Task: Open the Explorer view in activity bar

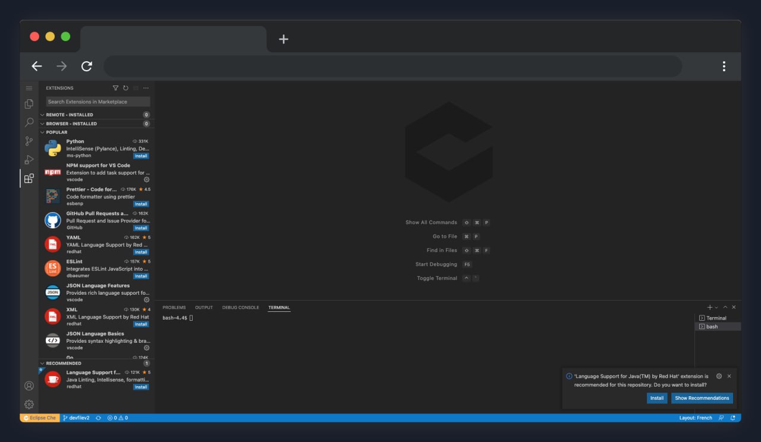Action: tap(29, 104)
